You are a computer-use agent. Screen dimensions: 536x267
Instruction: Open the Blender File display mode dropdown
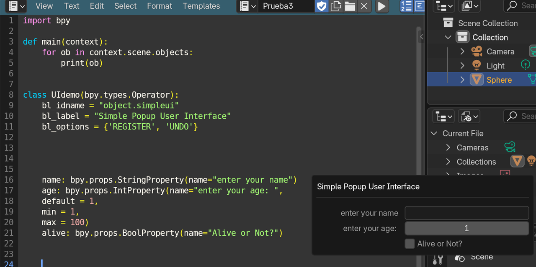click(469, 116)
